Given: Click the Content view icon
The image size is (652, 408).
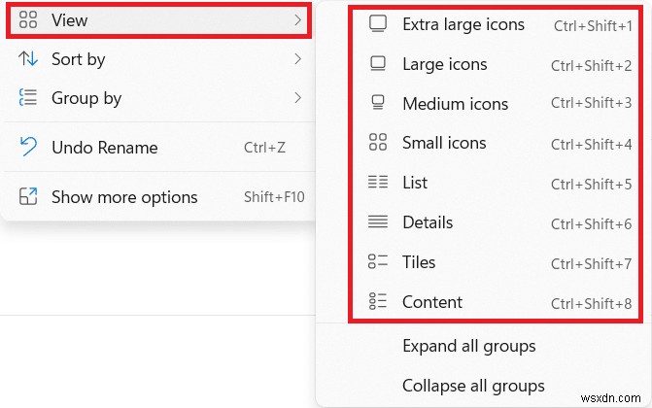Looking at the screenshot, I should [x=378, y=302].
